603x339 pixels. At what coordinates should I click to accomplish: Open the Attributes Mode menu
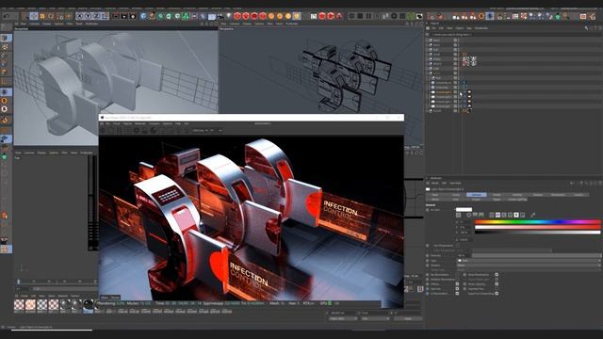[x=435, y=183]
